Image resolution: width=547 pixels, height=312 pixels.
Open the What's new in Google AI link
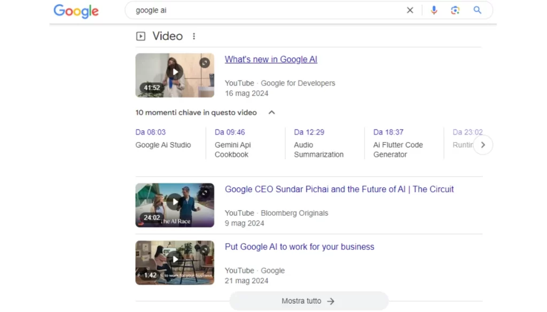[271, 59]
